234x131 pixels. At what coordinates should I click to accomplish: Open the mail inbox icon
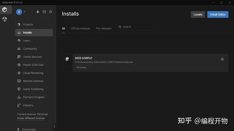(x=44, y=12)
